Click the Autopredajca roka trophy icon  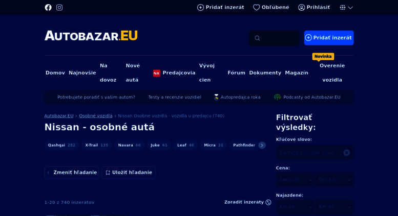(x=216, y=97)
